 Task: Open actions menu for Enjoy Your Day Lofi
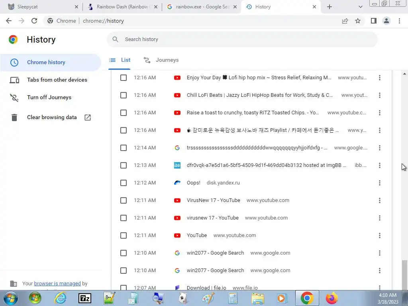click(380, 78)
